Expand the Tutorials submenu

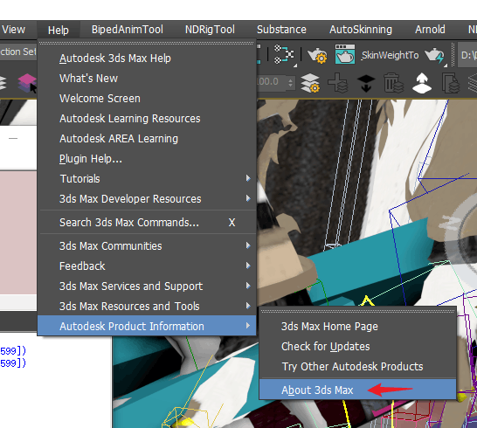click(x=147, y=178)
